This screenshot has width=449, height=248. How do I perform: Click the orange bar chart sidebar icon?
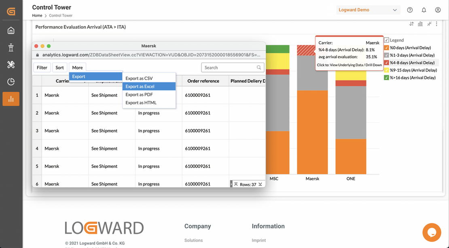pos(11,99)
